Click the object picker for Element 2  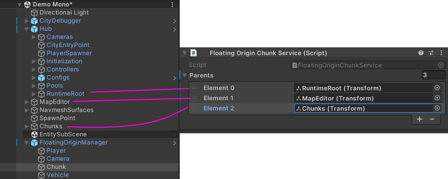pos(437,108)
